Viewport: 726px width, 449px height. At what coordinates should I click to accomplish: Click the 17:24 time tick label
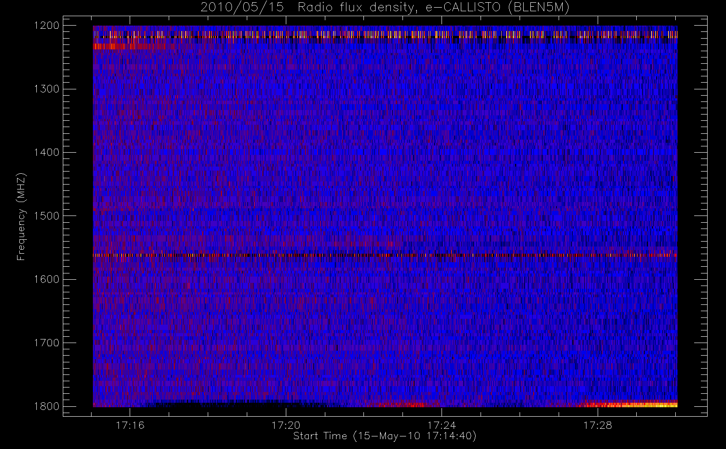[x=442, y=425]
